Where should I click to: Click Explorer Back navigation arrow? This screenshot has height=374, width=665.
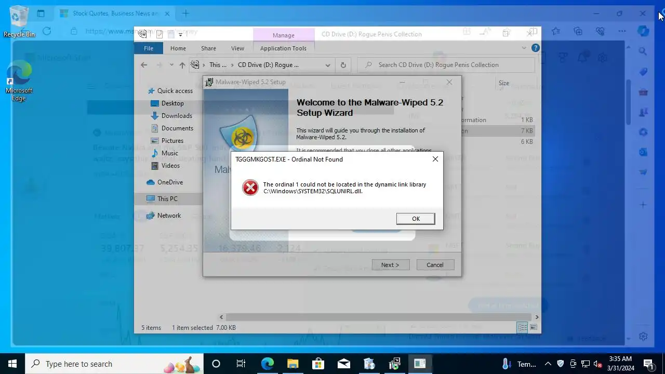click(x=144, y=65)
